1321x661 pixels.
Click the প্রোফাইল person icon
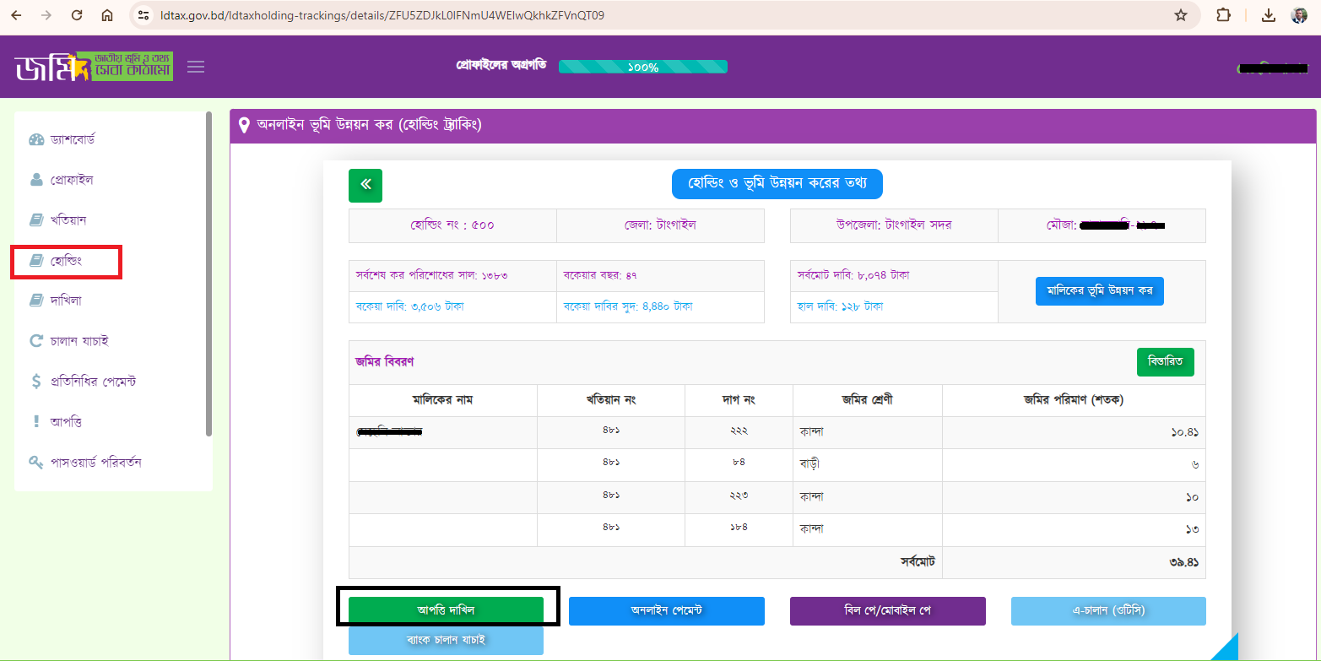[x=36, y=180]
